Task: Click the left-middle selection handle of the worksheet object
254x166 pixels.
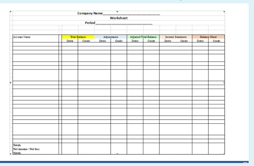Action: [10, 83]
